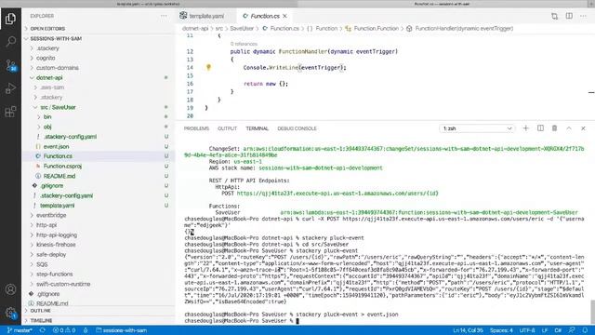Image resolution: width=595 pixels, height=335 pixels.
Task: Open template.yaml in the explorer tree
Action: tap(58, 206)
